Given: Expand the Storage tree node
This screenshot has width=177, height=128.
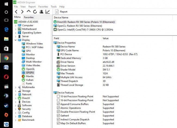Looking at the screenshot, I should tap(15, 91).
